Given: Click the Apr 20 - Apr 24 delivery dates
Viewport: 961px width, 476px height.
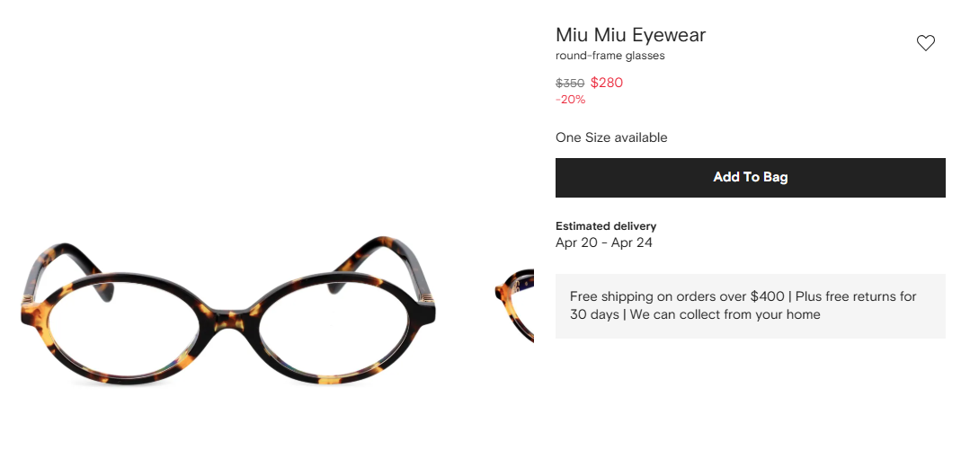Looking at the screenshot, I should [604, 242].
